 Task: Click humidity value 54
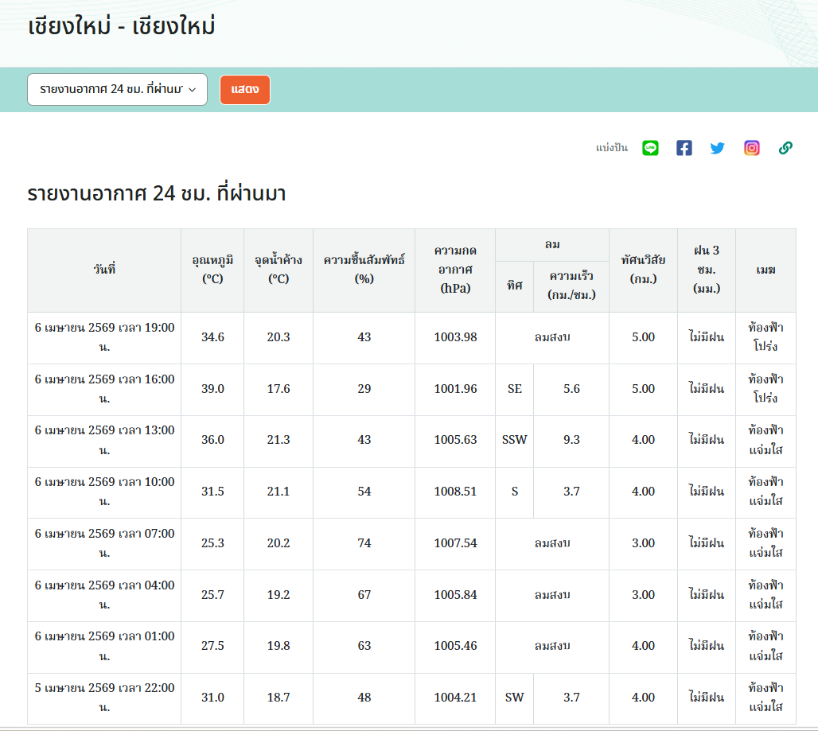(x=364, y=492)
